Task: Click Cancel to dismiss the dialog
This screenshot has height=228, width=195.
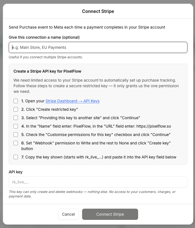Action: coord(68,214)
